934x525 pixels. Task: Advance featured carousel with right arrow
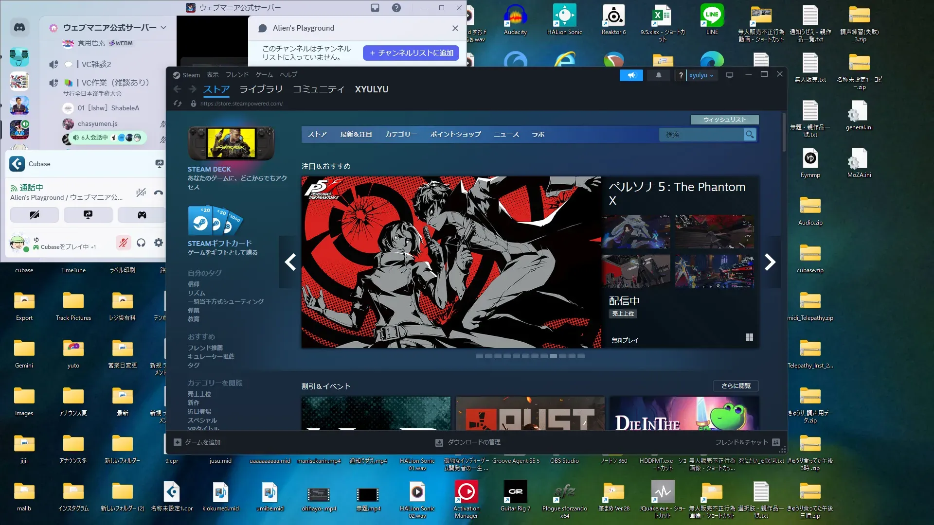click(x=770, y=262)
